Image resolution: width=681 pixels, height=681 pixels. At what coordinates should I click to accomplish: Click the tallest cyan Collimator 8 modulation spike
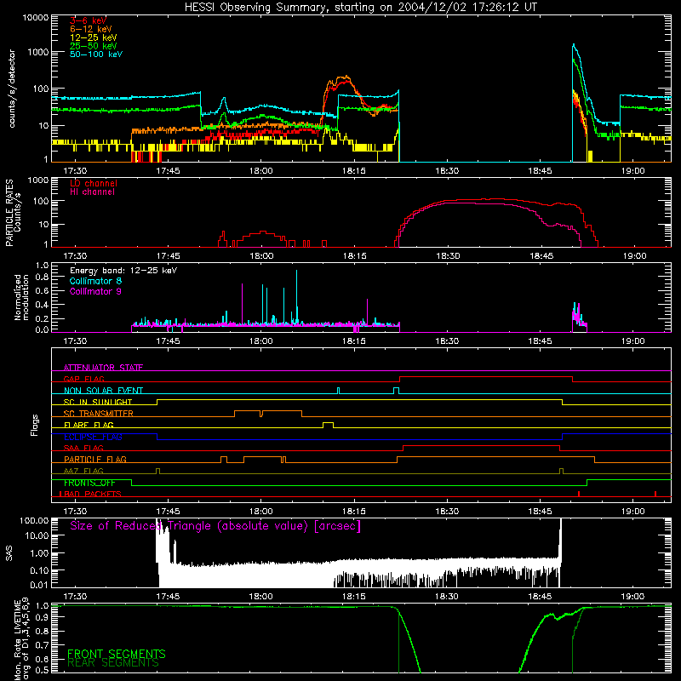point(296,297)
